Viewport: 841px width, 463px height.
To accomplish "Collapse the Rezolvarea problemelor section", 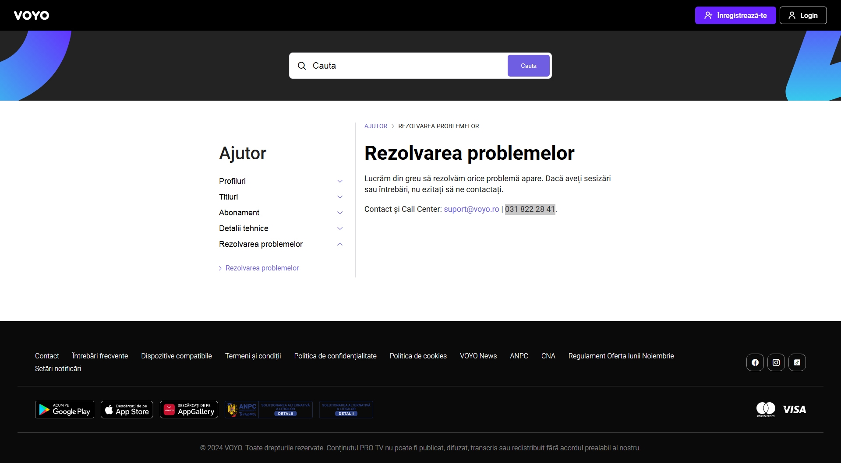I will (339, 244).
